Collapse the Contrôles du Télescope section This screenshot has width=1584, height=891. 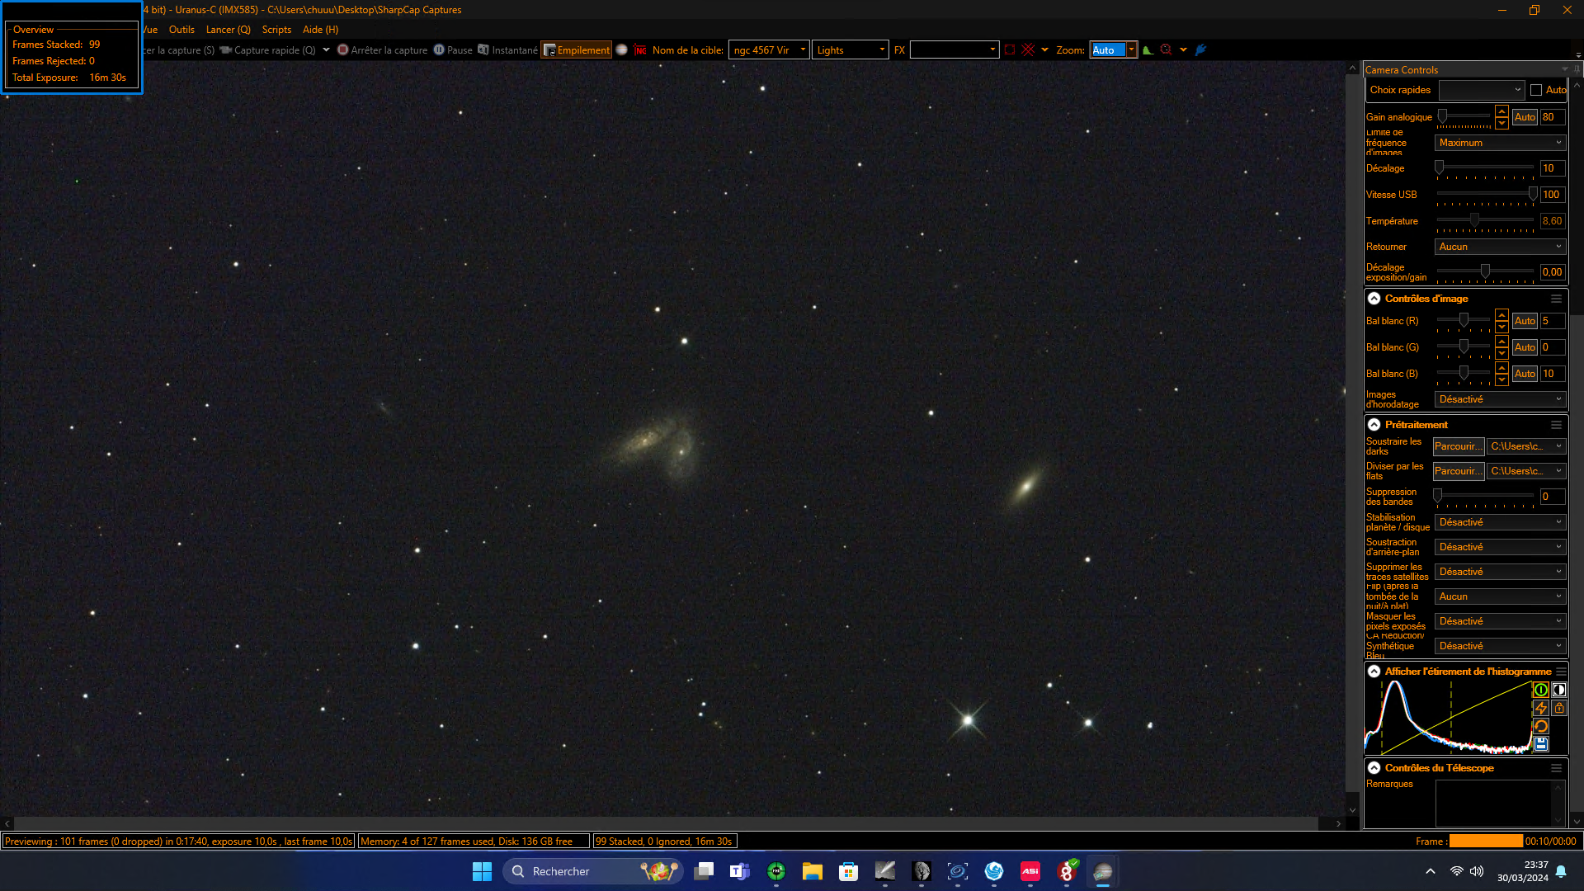click(1374, 769)
